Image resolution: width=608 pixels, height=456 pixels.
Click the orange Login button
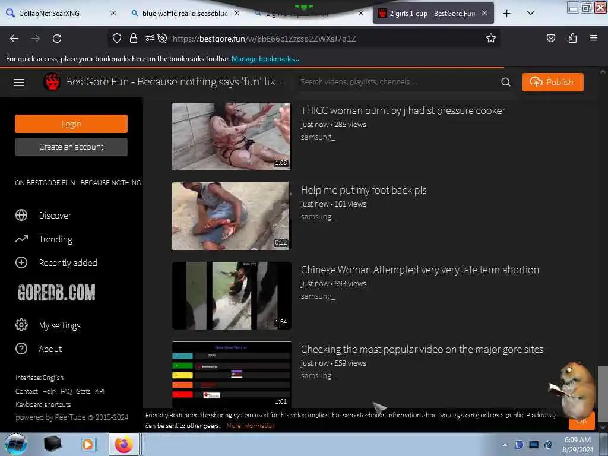(x=71, y=123)
